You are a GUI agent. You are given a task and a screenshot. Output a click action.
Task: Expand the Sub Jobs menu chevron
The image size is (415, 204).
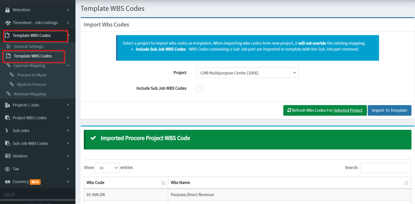[68, 131]
